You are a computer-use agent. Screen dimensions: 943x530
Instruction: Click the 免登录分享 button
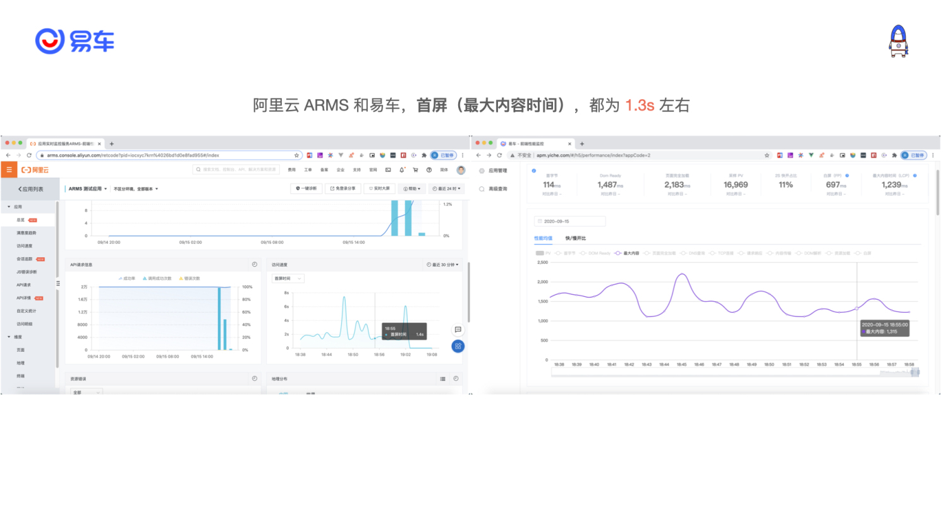coord(343,189)
